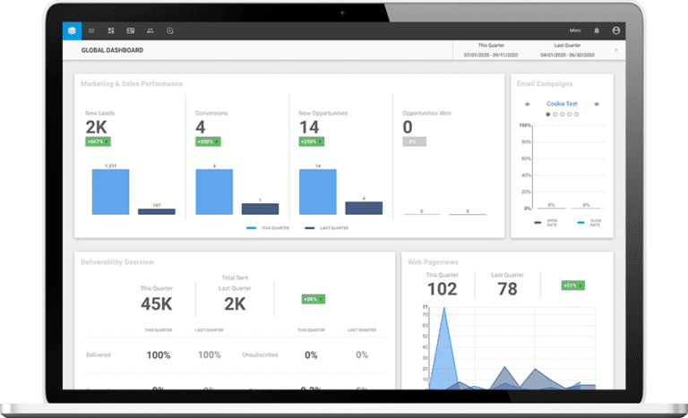Click the Mimi username in top bar
The width and height of the screenshot is (688, 418).
click(575, 30)
